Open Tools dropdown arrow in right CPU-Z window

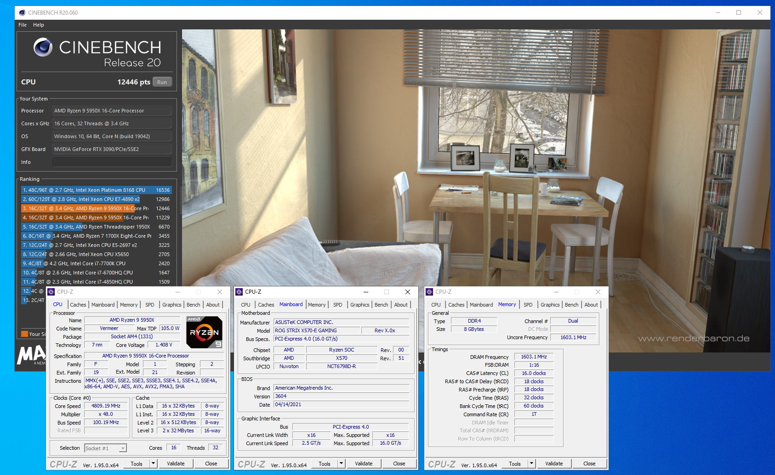click(x=531, y=464)
